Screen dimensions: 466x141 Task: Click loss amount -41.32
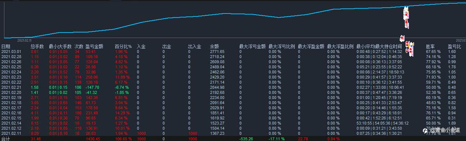pos(92,92)
